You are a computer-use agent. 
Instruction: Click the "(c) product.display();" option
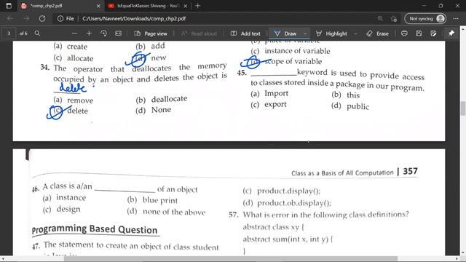282,191
